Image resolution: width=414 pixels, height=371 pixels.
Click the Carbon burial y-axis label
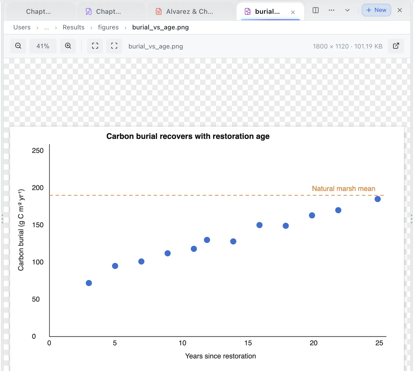(21, 230)
